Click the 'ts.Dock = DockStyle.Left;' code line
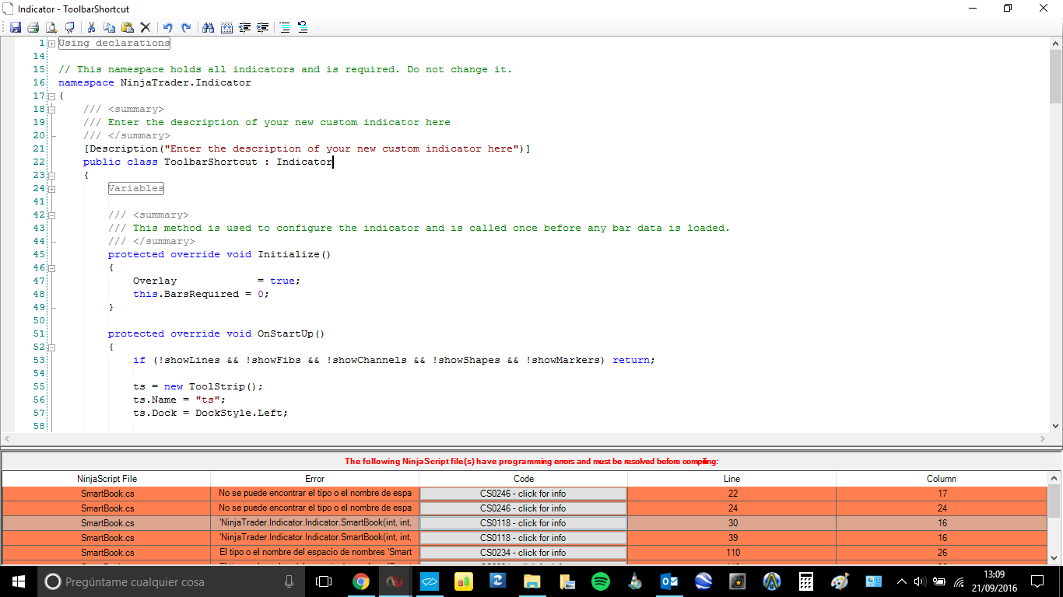Viewport: 1063px width, 597px height. (210, 413)
